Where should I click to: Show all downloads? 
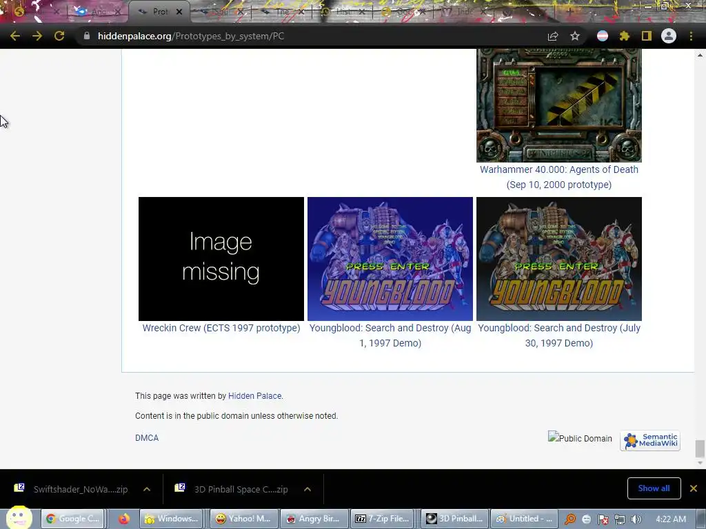tap(654, 488)
